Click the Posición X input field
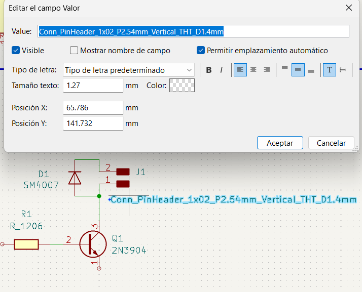This screenshot has height=292, width=362. [x=93, y=108]
